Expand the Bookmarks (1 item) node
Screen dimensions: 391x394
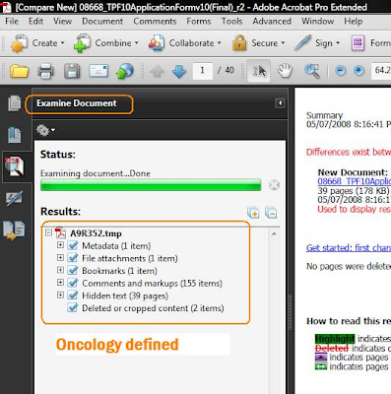[60, 270]
